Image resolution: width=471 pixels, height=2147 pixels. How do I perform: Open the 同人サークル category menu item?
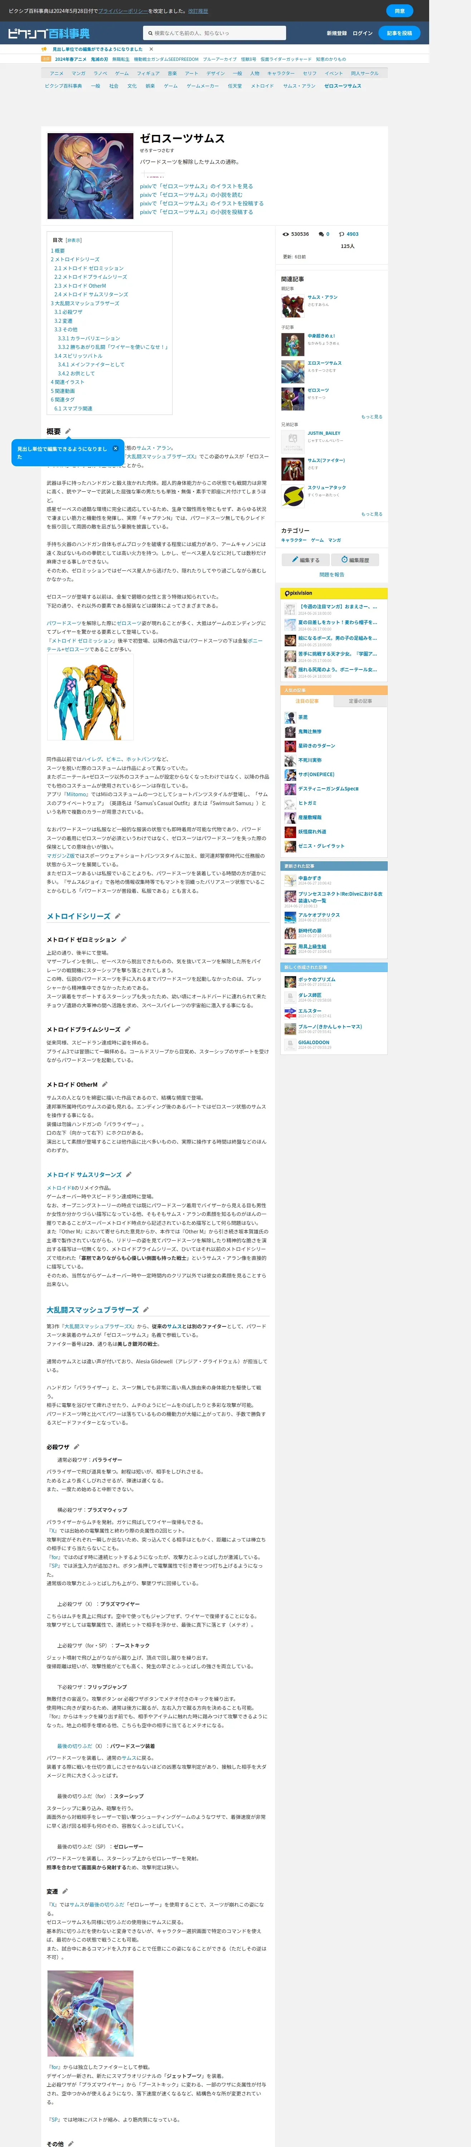point(364,73)
